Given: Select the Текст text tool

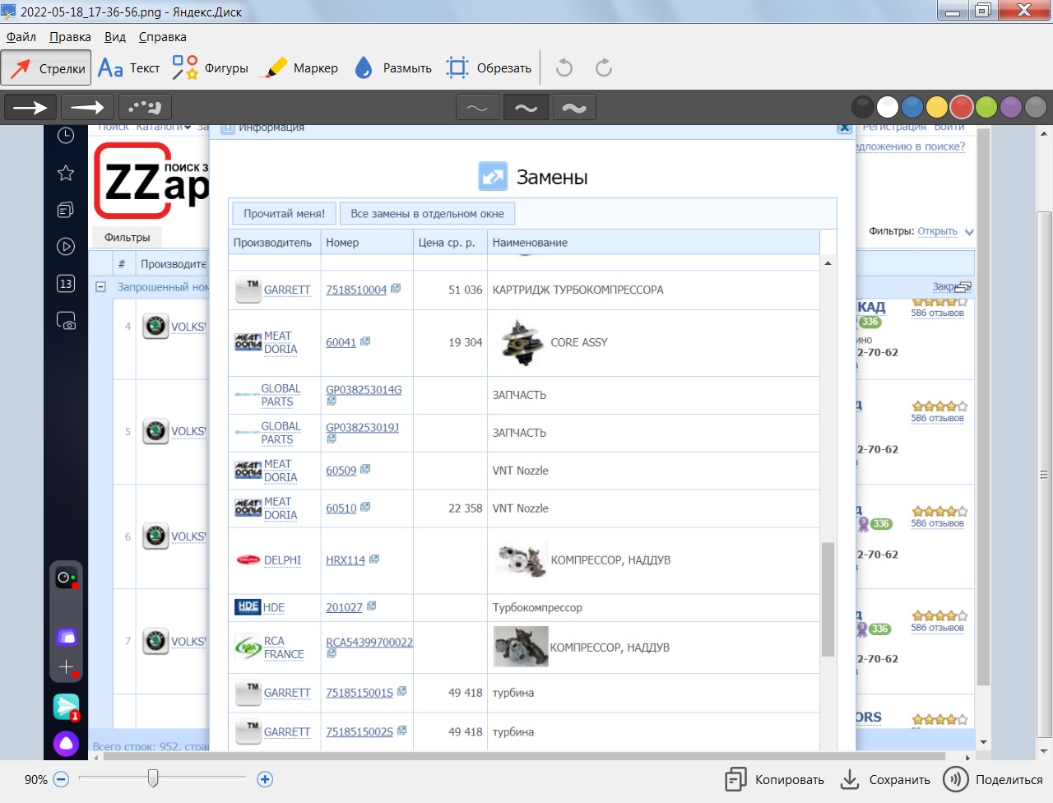Looking at the screenshot, I should click(x=129, y=68).
